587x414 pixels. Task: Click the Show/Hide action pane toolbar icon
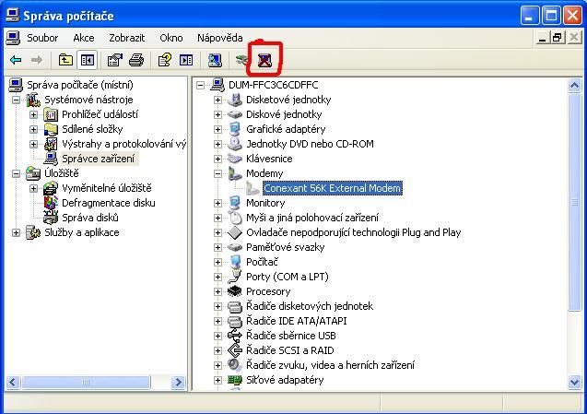186,60
